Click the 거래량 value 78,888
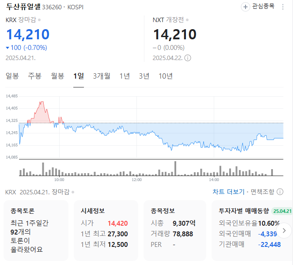This screenshot has height=265, width=295. pyautogui.click(x=183, y=234)
